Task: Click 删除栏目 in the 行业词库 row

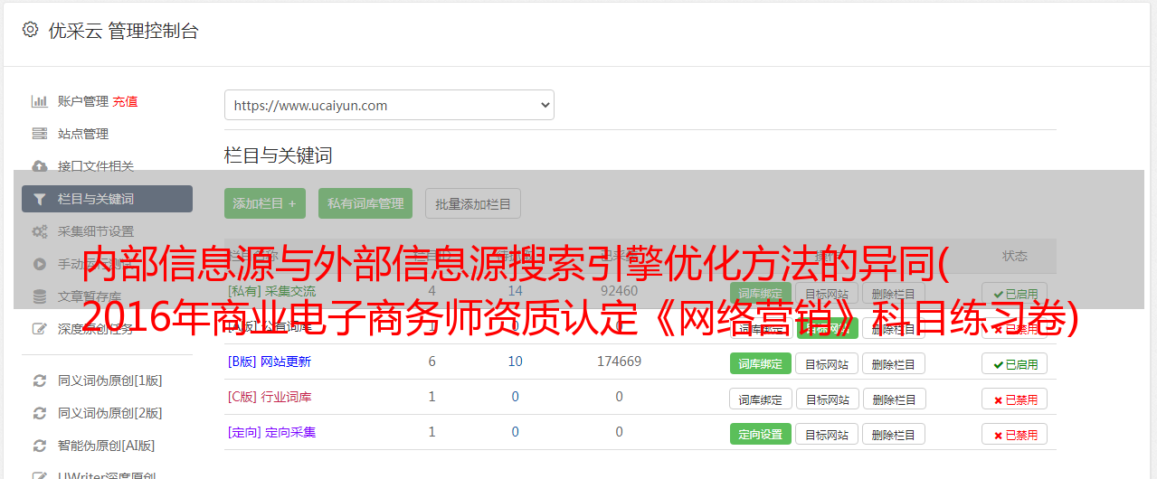Action: click(x=894, y=399)
